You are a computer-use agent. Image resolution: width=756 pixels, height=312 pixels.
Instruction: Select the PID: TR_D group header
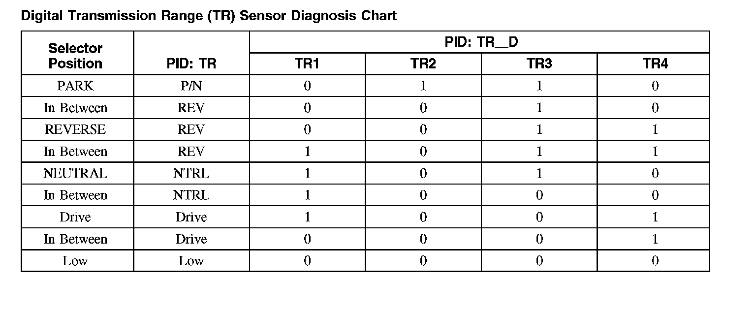pyautogui.click(x=481, y=42)
